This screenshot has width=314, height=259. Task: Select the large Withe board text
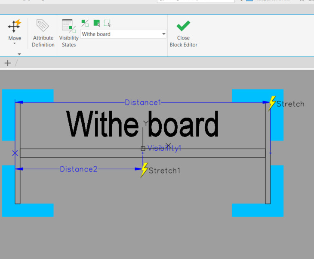click(142, 124)
